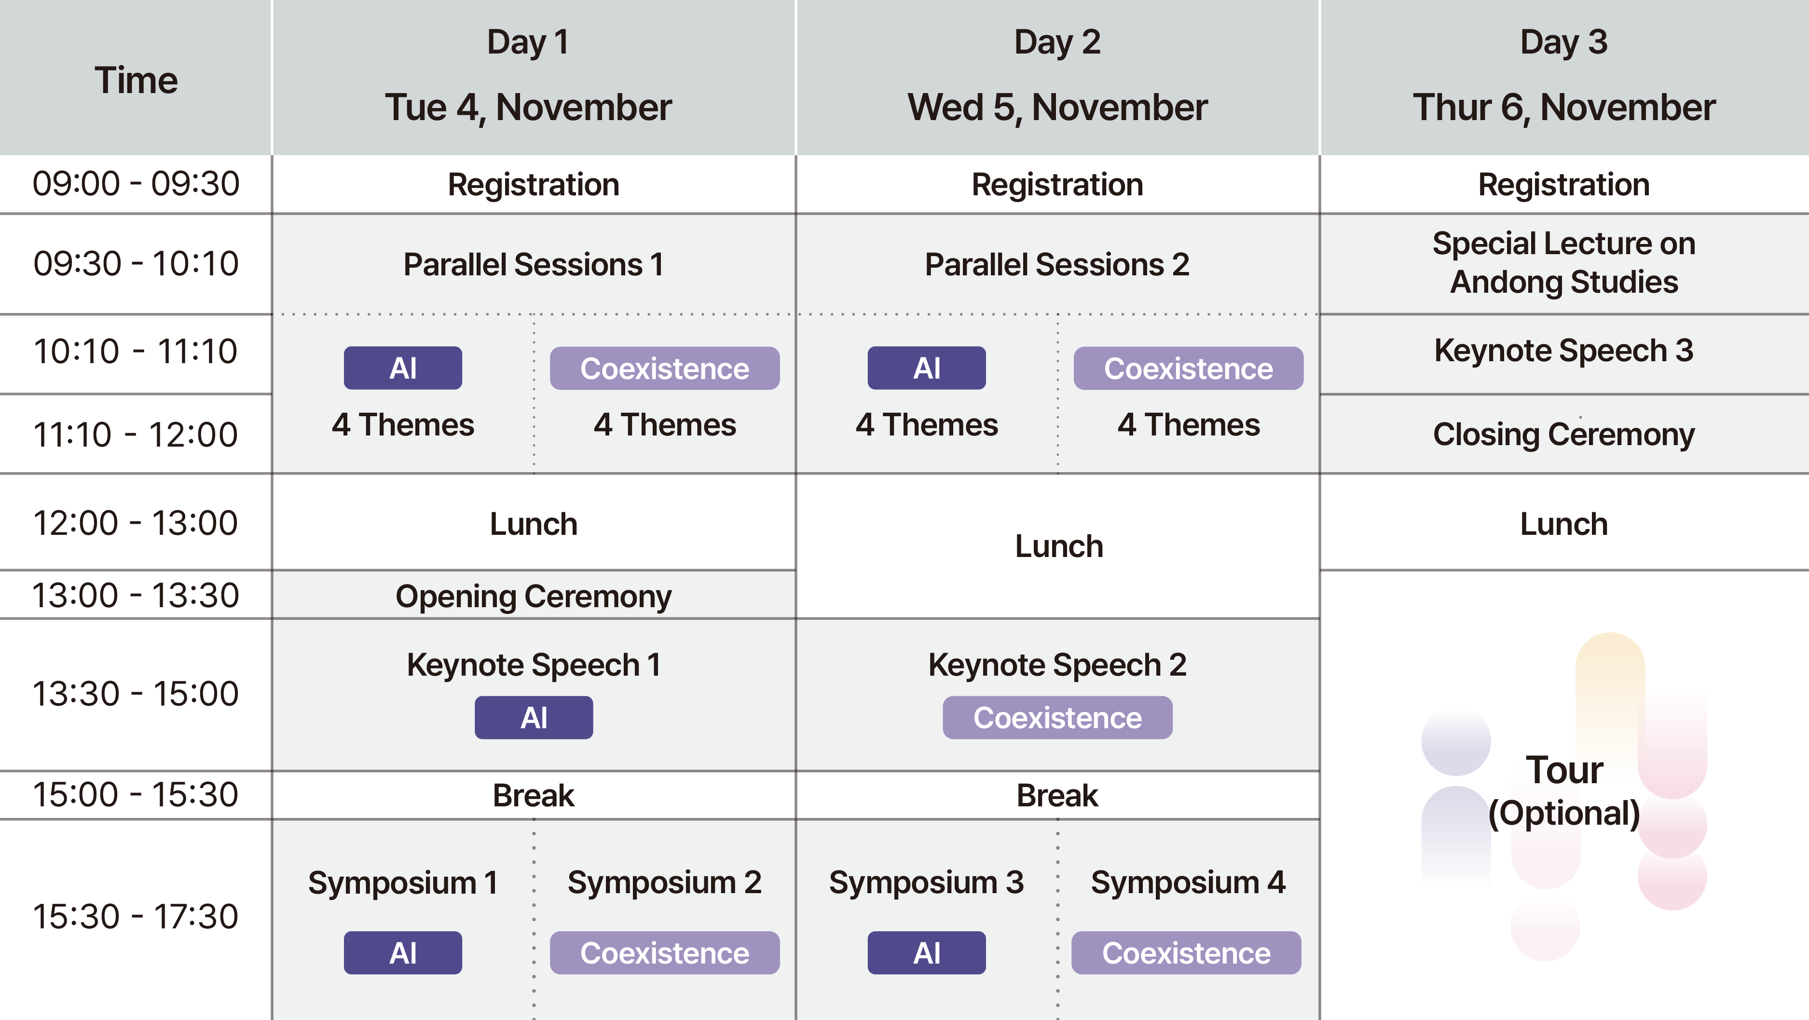Select the 13:30 - 15:00 time slot
The height and width of the screenshot is (1020, 1809).
pyautogui.click(x=136, y=694)
